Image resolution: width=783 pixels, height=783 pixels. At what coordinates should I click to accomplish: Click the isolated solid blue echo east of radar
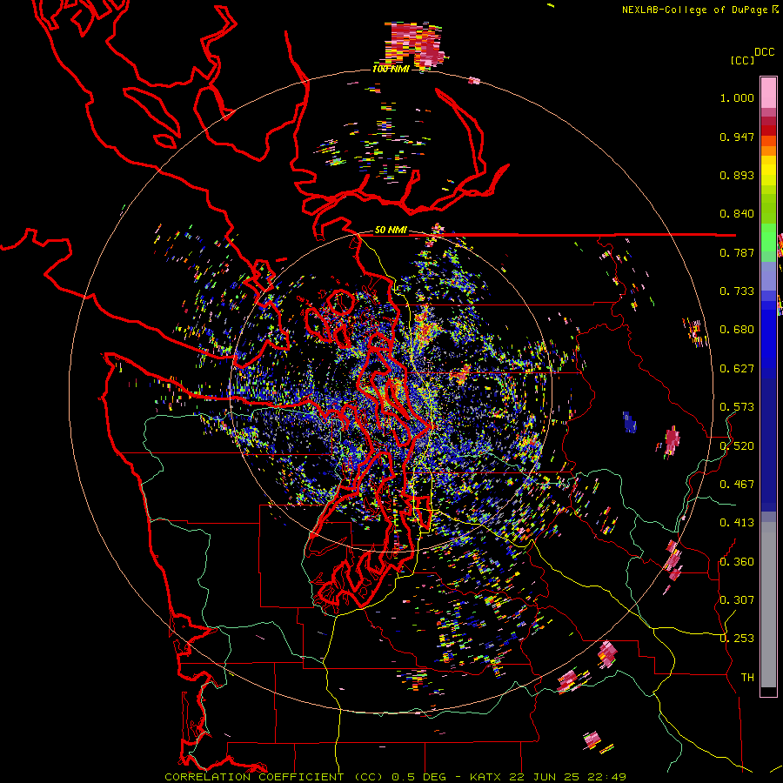[630, 422]
